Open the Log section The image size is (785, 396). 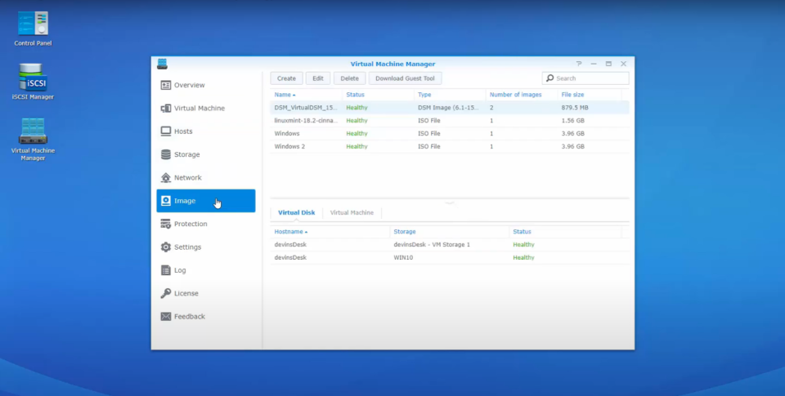[x=206, y=270]
